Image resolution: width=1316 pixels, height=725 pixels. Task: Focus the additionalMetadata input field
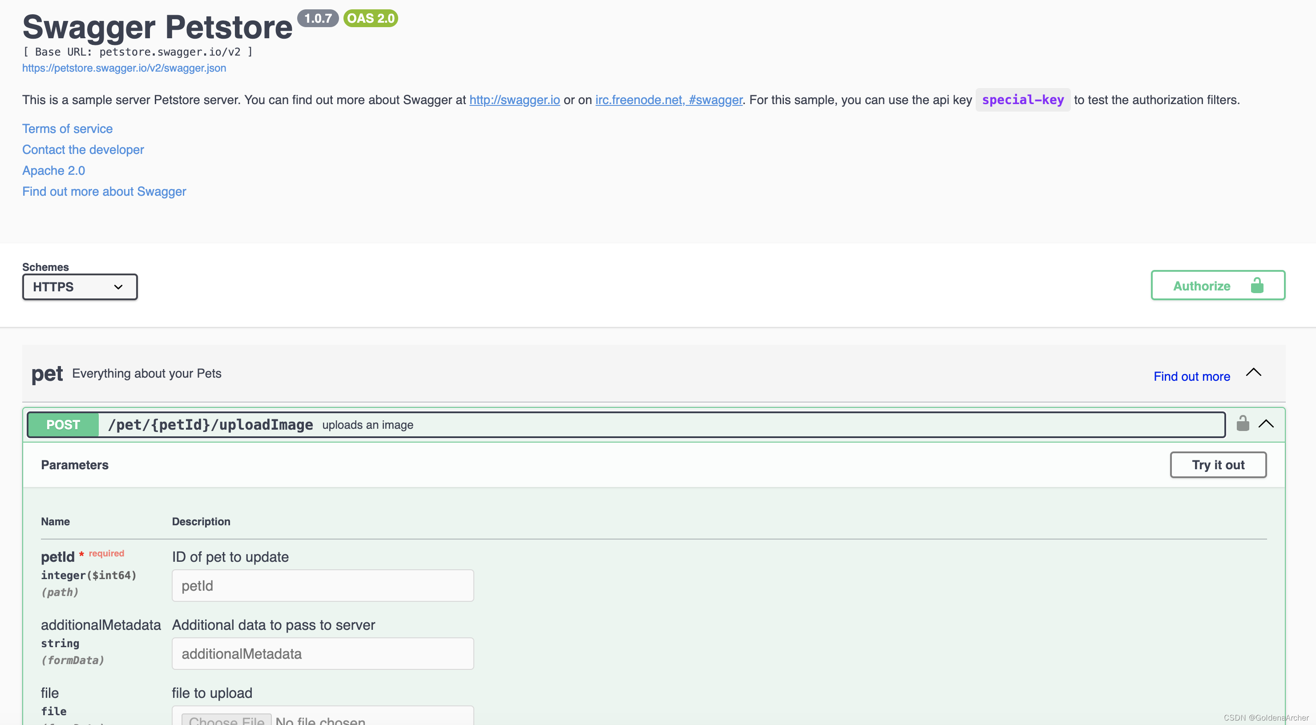(x=323, y=653)
